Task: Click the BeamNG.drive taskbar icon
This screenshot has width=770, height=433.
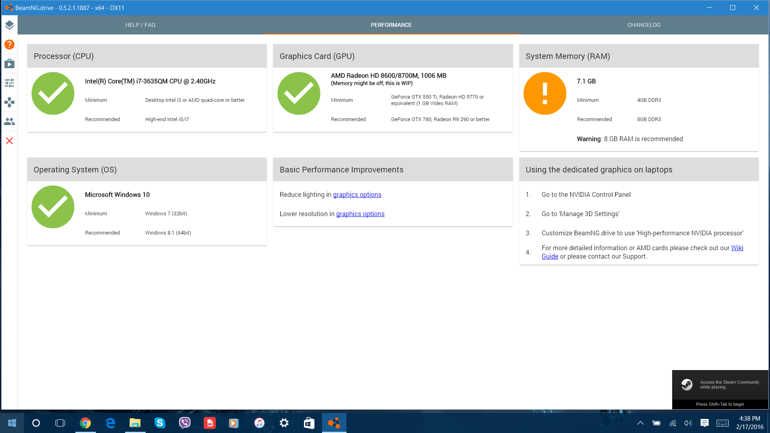Action: pos(334,423)
